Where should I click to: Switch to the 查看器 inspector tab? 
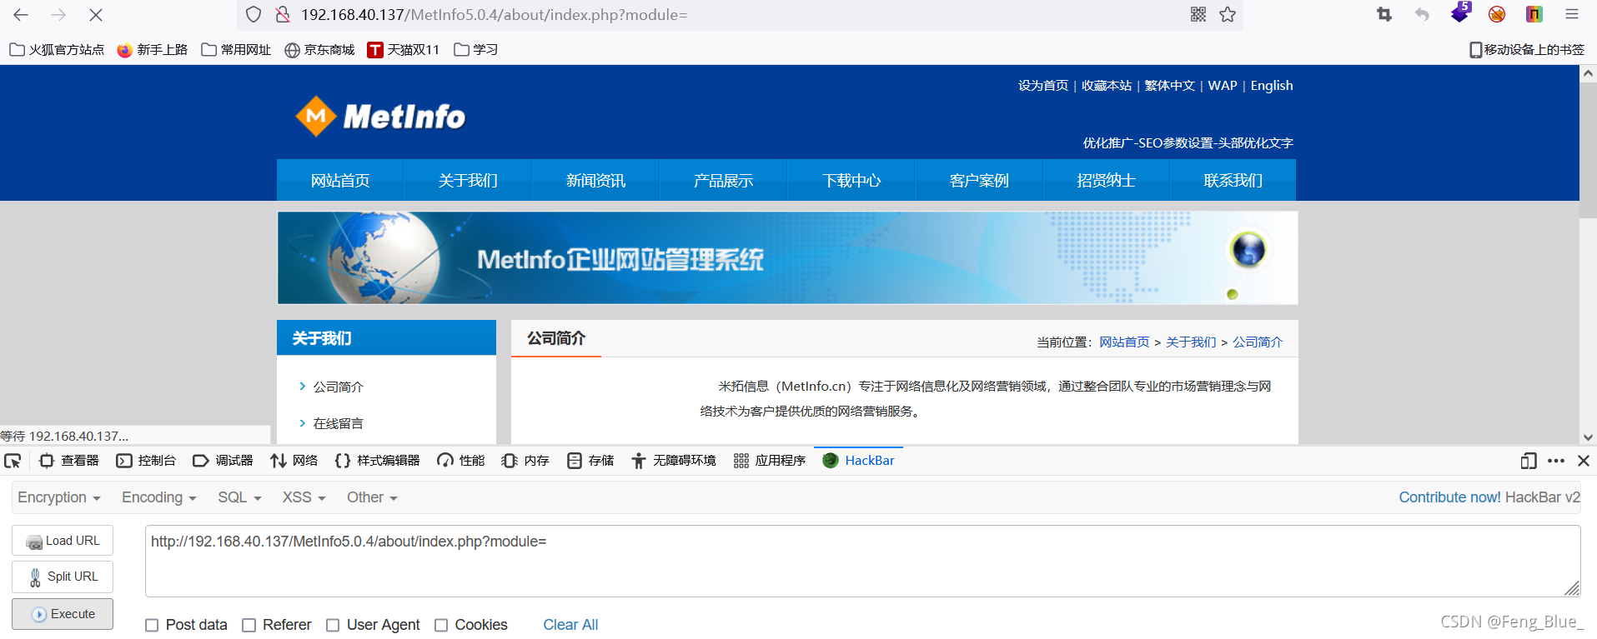[69, 461]
